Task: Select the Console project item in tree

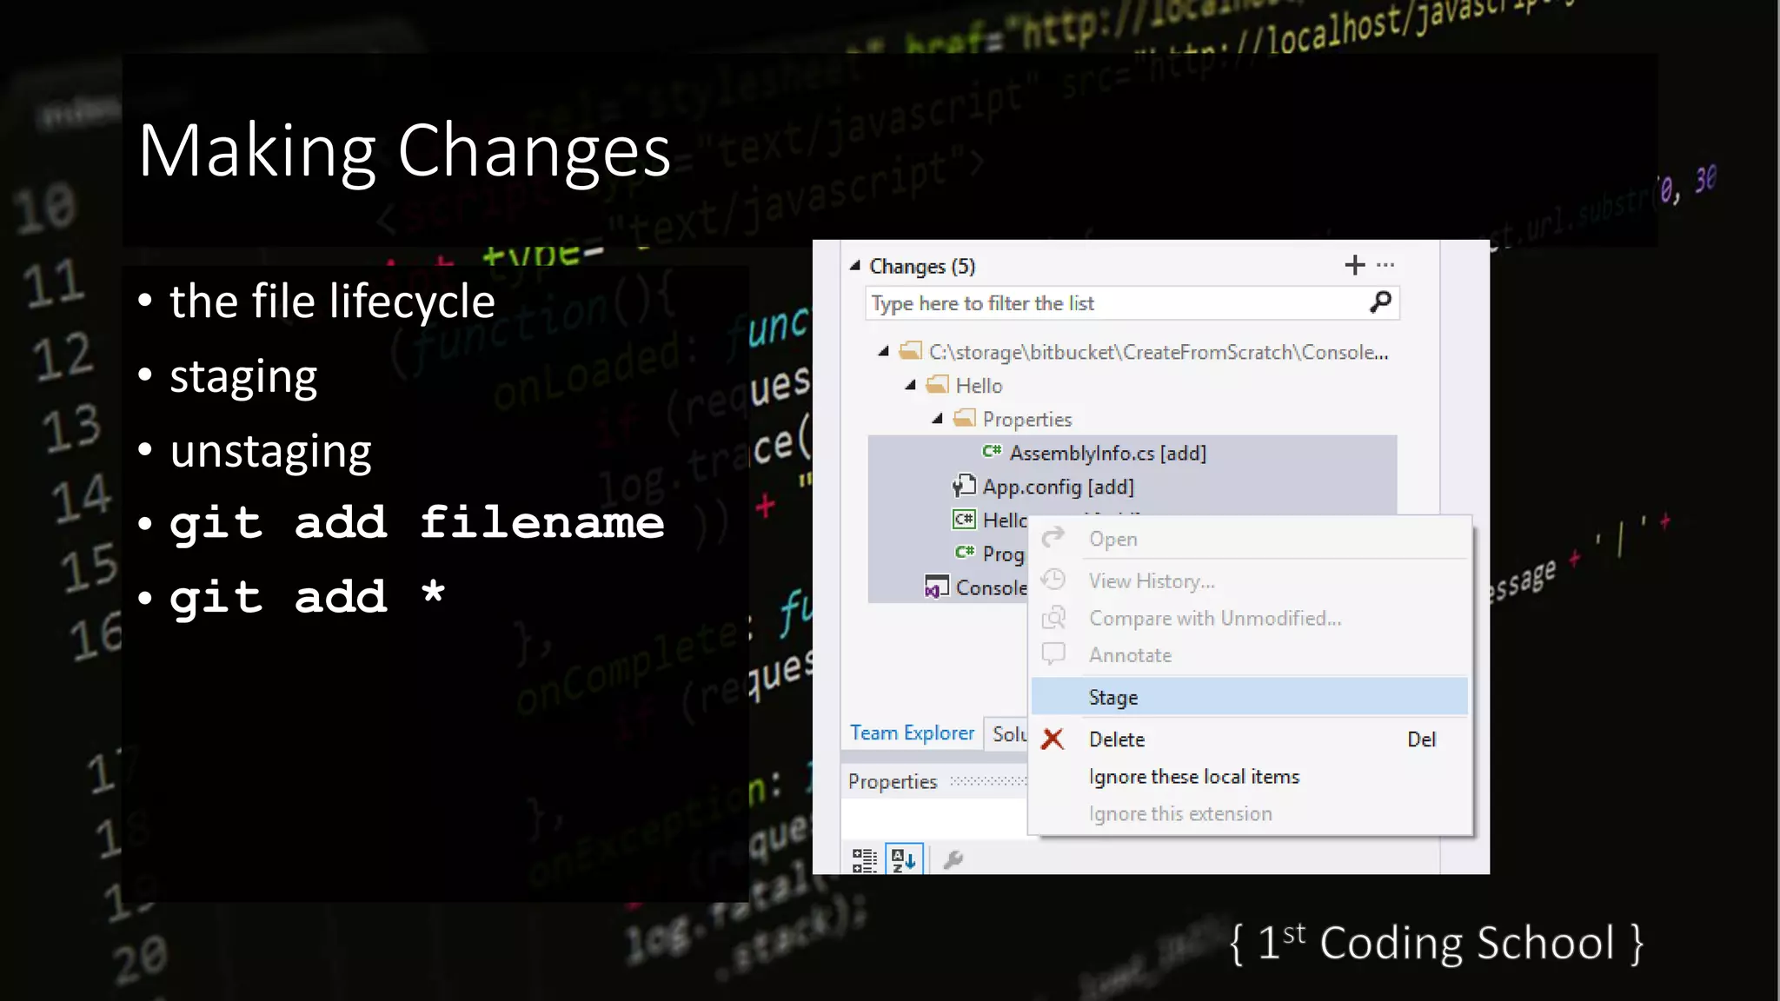Action: pos(990,588)
